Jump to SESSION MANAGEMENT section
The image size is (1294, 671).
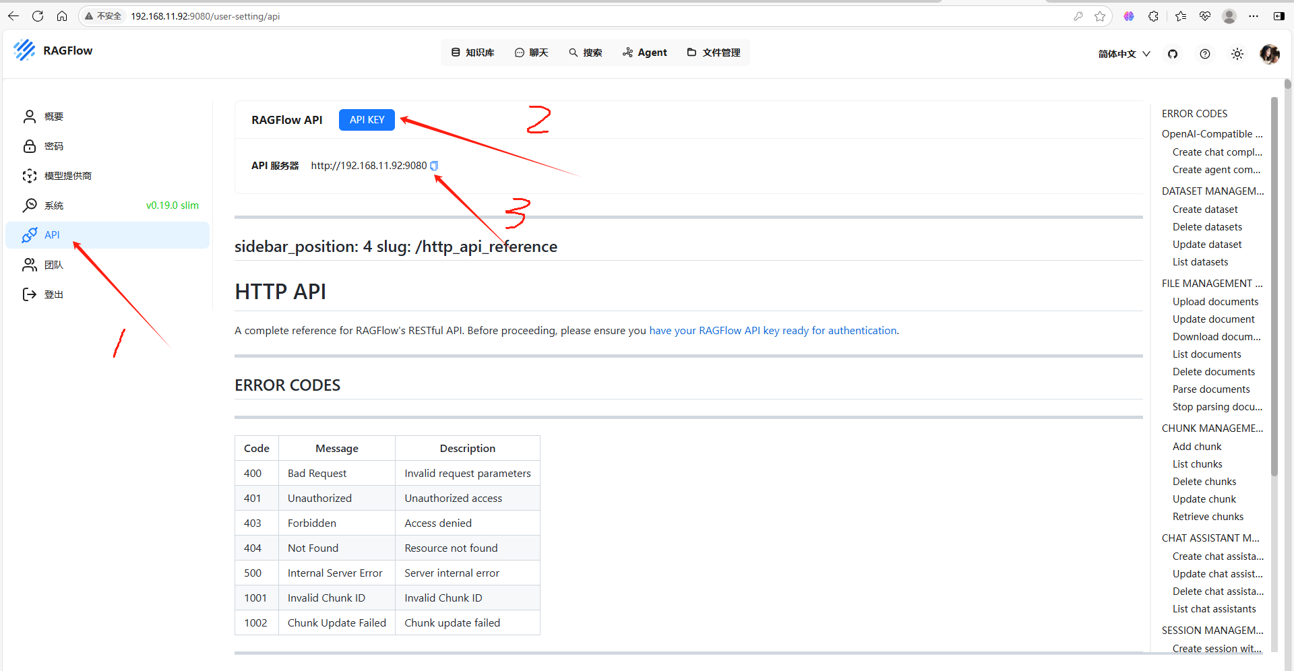point(1212,631)
